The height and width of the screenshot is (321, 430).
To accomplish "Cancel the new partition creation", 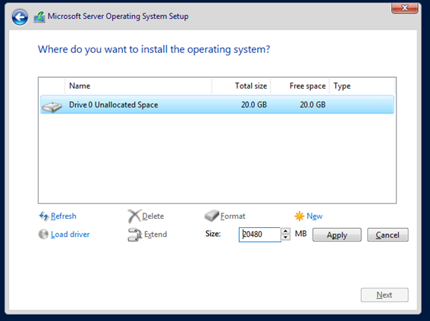I will [x=388, y=235].
